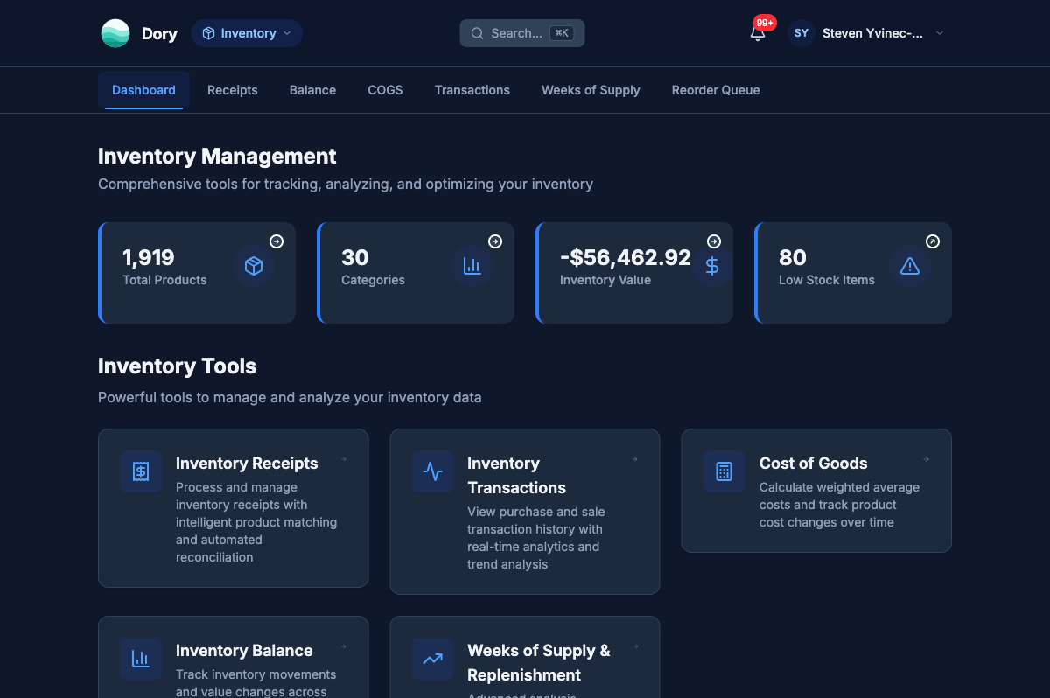Viewport: 1050px width, 698px height.
Task: Click the Total Products box icon
Action: [254, 266]
